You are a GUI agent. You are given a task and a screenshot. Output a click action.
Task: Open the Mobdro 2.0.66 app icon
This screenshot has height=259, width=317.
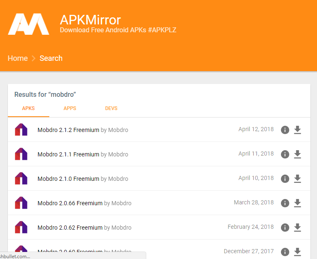click(21, 203)
